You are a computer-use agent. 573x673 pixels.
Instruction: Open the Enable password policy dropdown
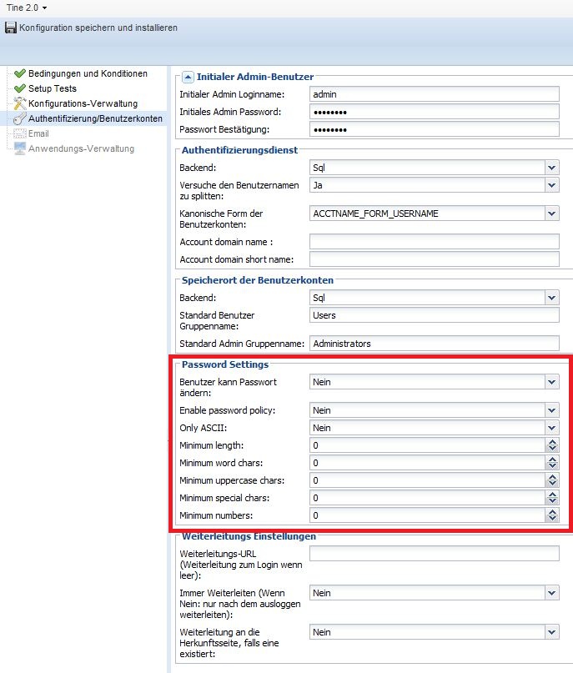pos(551,410)
